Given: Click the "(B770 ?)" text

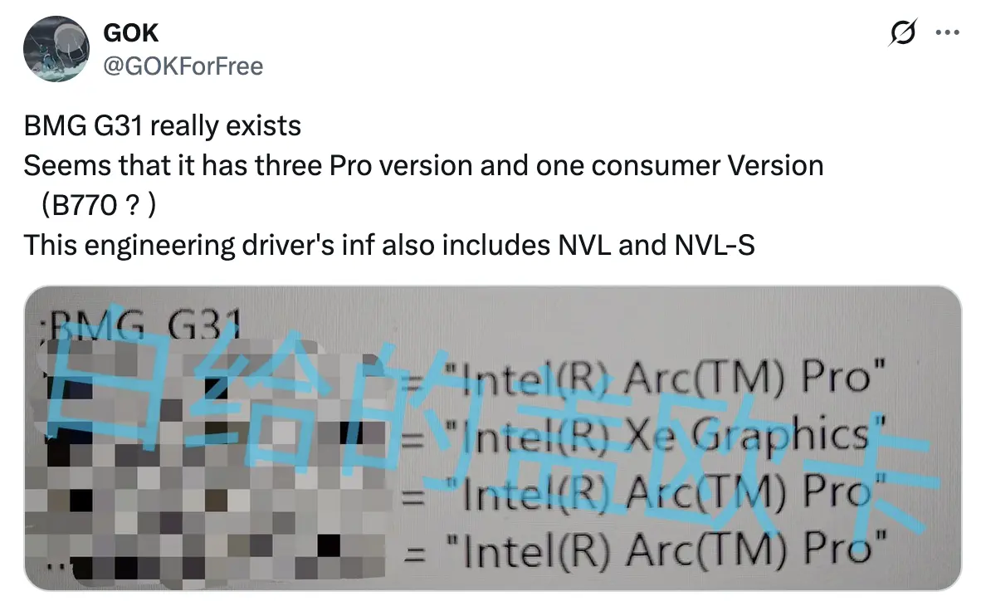Looking at the screenshot, I should coord(92,205).
